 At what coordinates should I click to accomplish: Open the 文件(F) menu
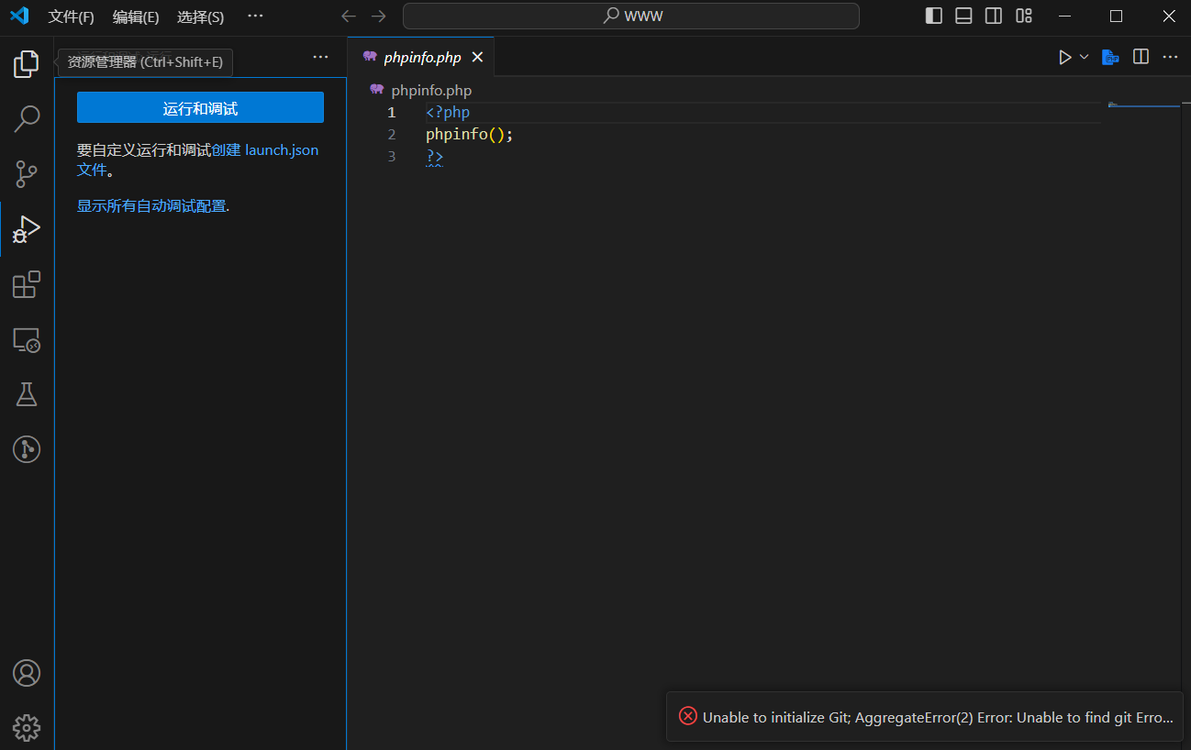[x=72, y=17]
